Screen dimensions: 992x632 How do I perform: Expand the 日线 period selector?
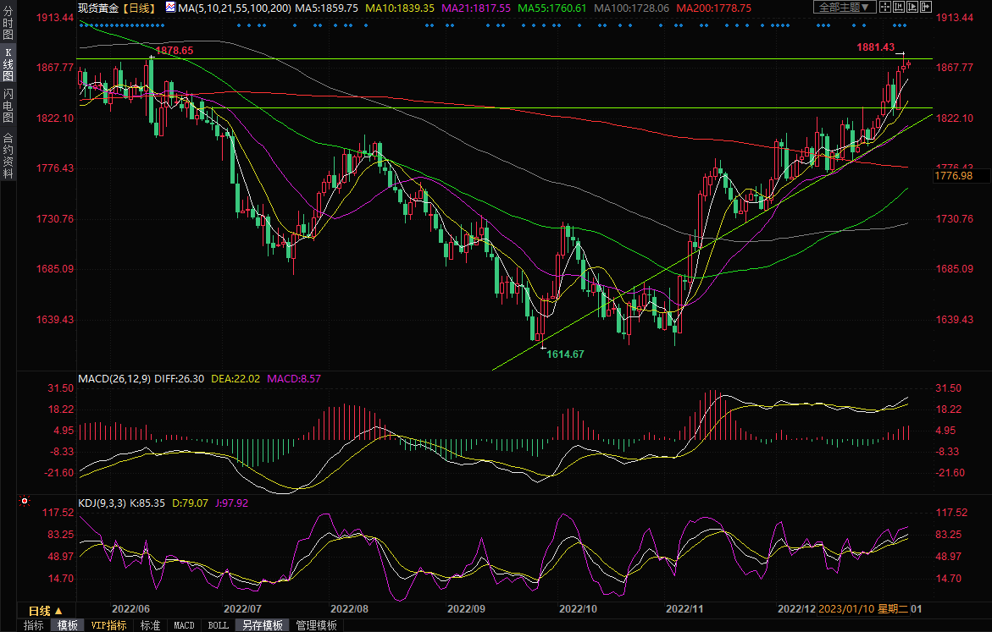pos(46,610)
